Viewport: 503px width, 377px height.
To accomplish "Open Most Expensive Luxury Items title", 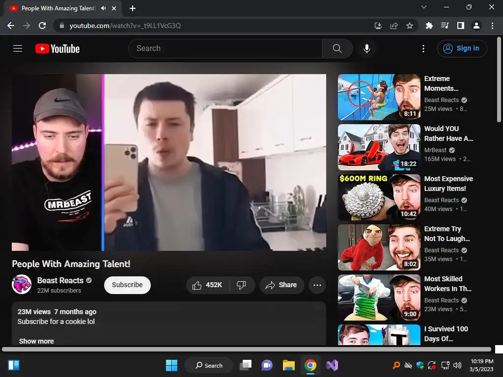I will pyautogui.click(x=448, y=184).
